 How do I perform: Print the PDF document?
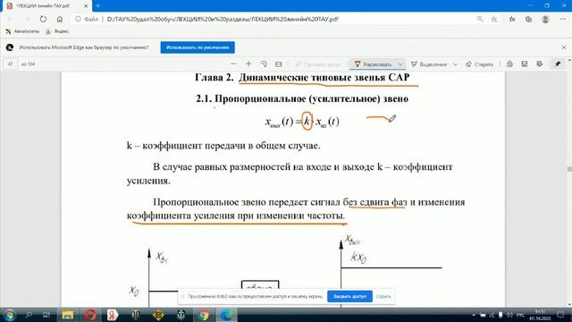[x=509, y=64]
